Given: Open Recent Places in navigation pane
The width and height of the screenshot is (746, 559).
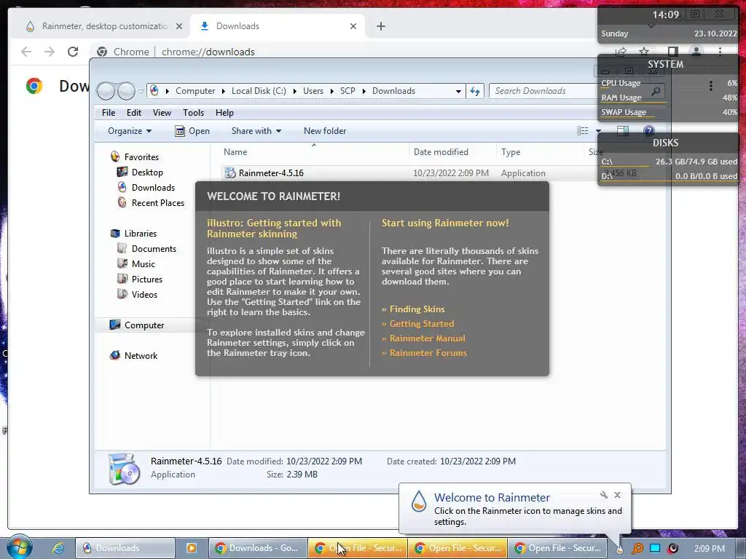Looking at the screenshot, I should click(157, 202).
